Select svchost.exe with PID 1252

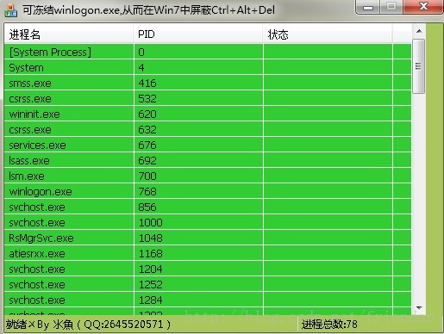(208, 284)
